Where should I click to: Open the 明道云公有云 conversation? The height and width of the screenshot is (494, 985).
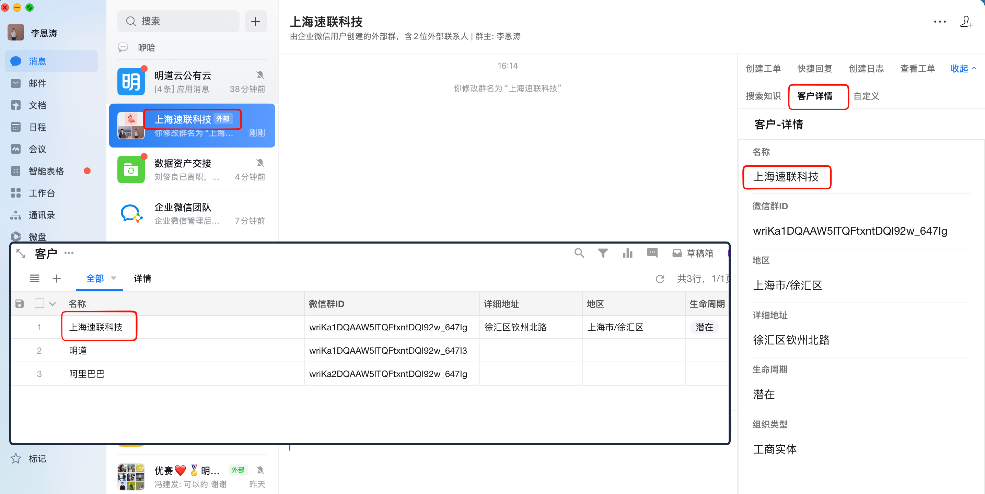pyautogui.click(x=192, y=82)
